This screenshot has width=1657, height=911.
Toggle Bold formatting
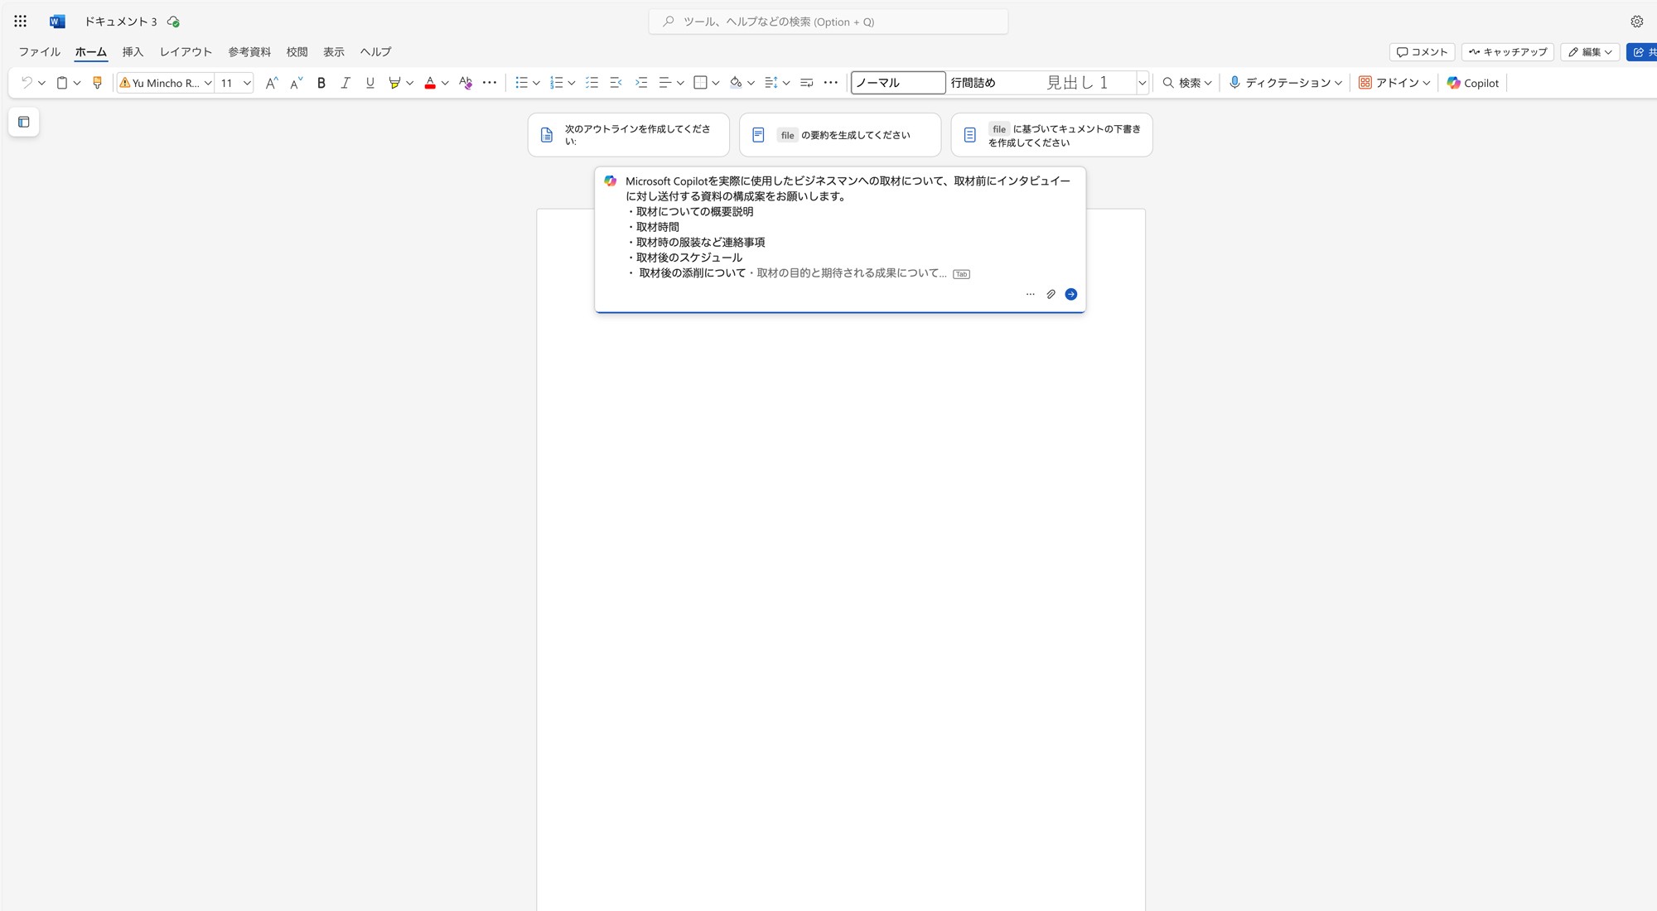coord(321,83)
